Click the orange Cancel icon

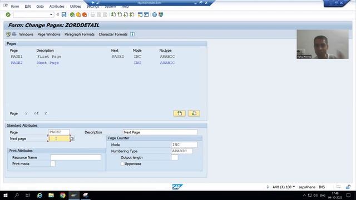tap(85, 15)
